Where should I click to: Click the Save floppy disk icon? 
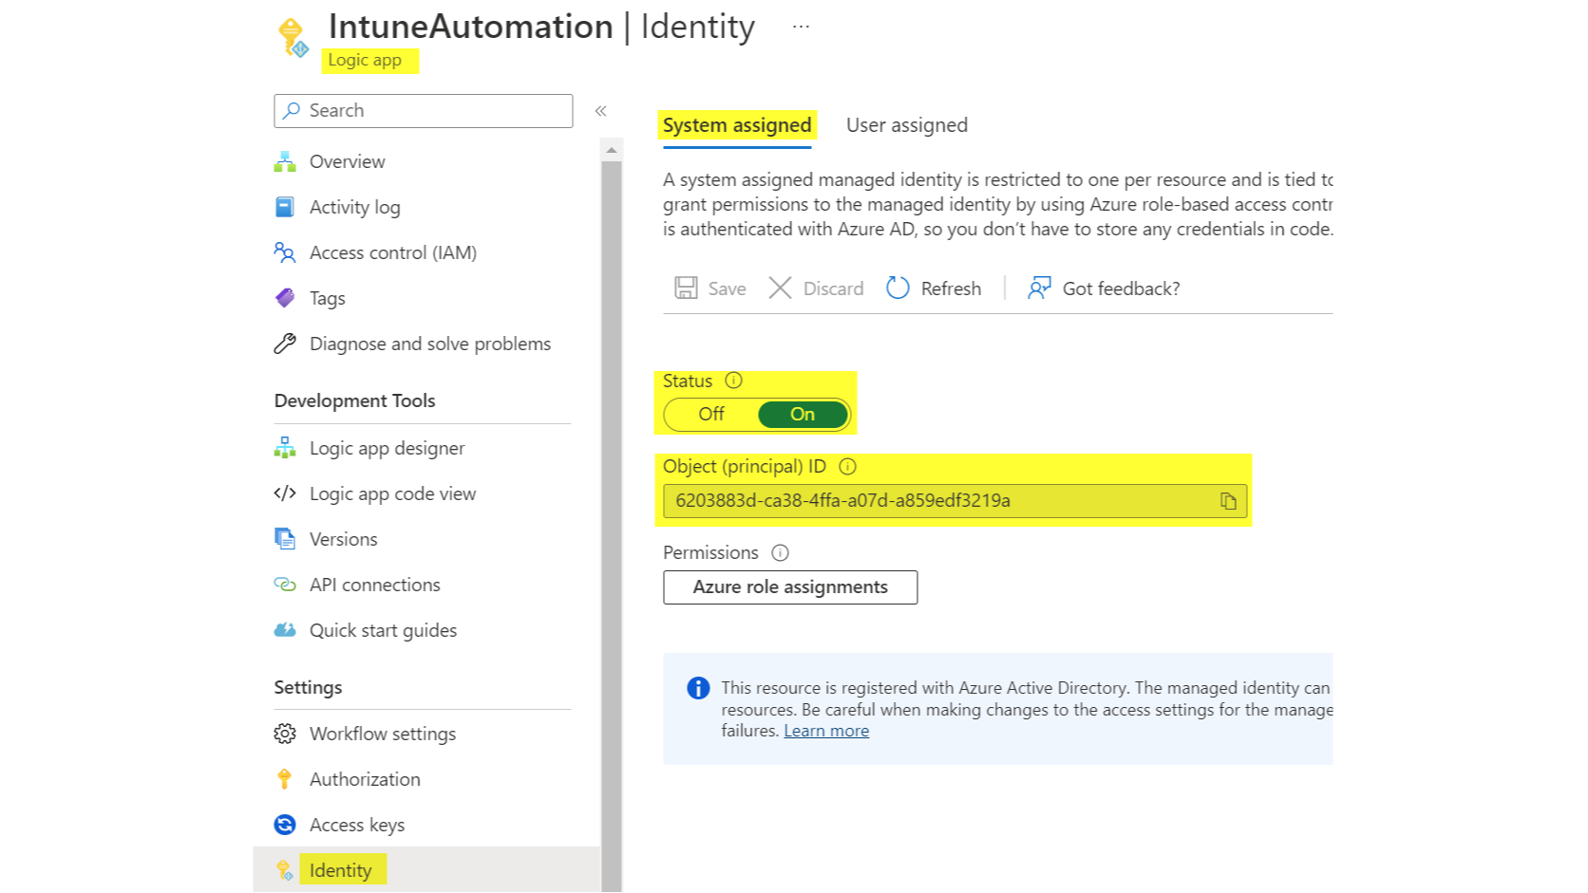point(686,288)
